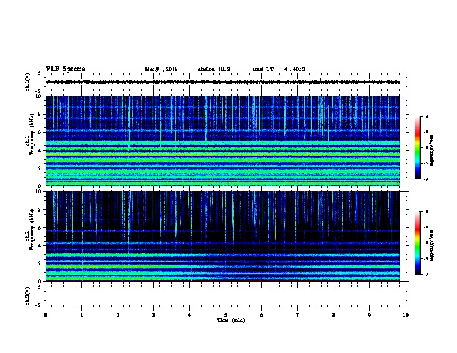
Task: Click the '6' kHz tick on ch.1 frequency axis
Action: (x=40, y=132)
